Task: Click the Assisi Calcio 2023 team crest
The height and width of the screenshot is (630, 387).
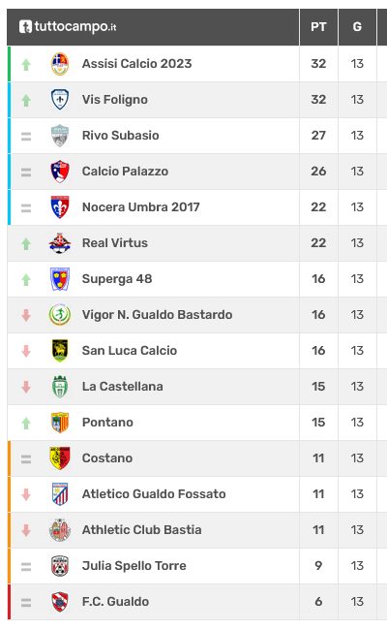Action: click(60, 64)
